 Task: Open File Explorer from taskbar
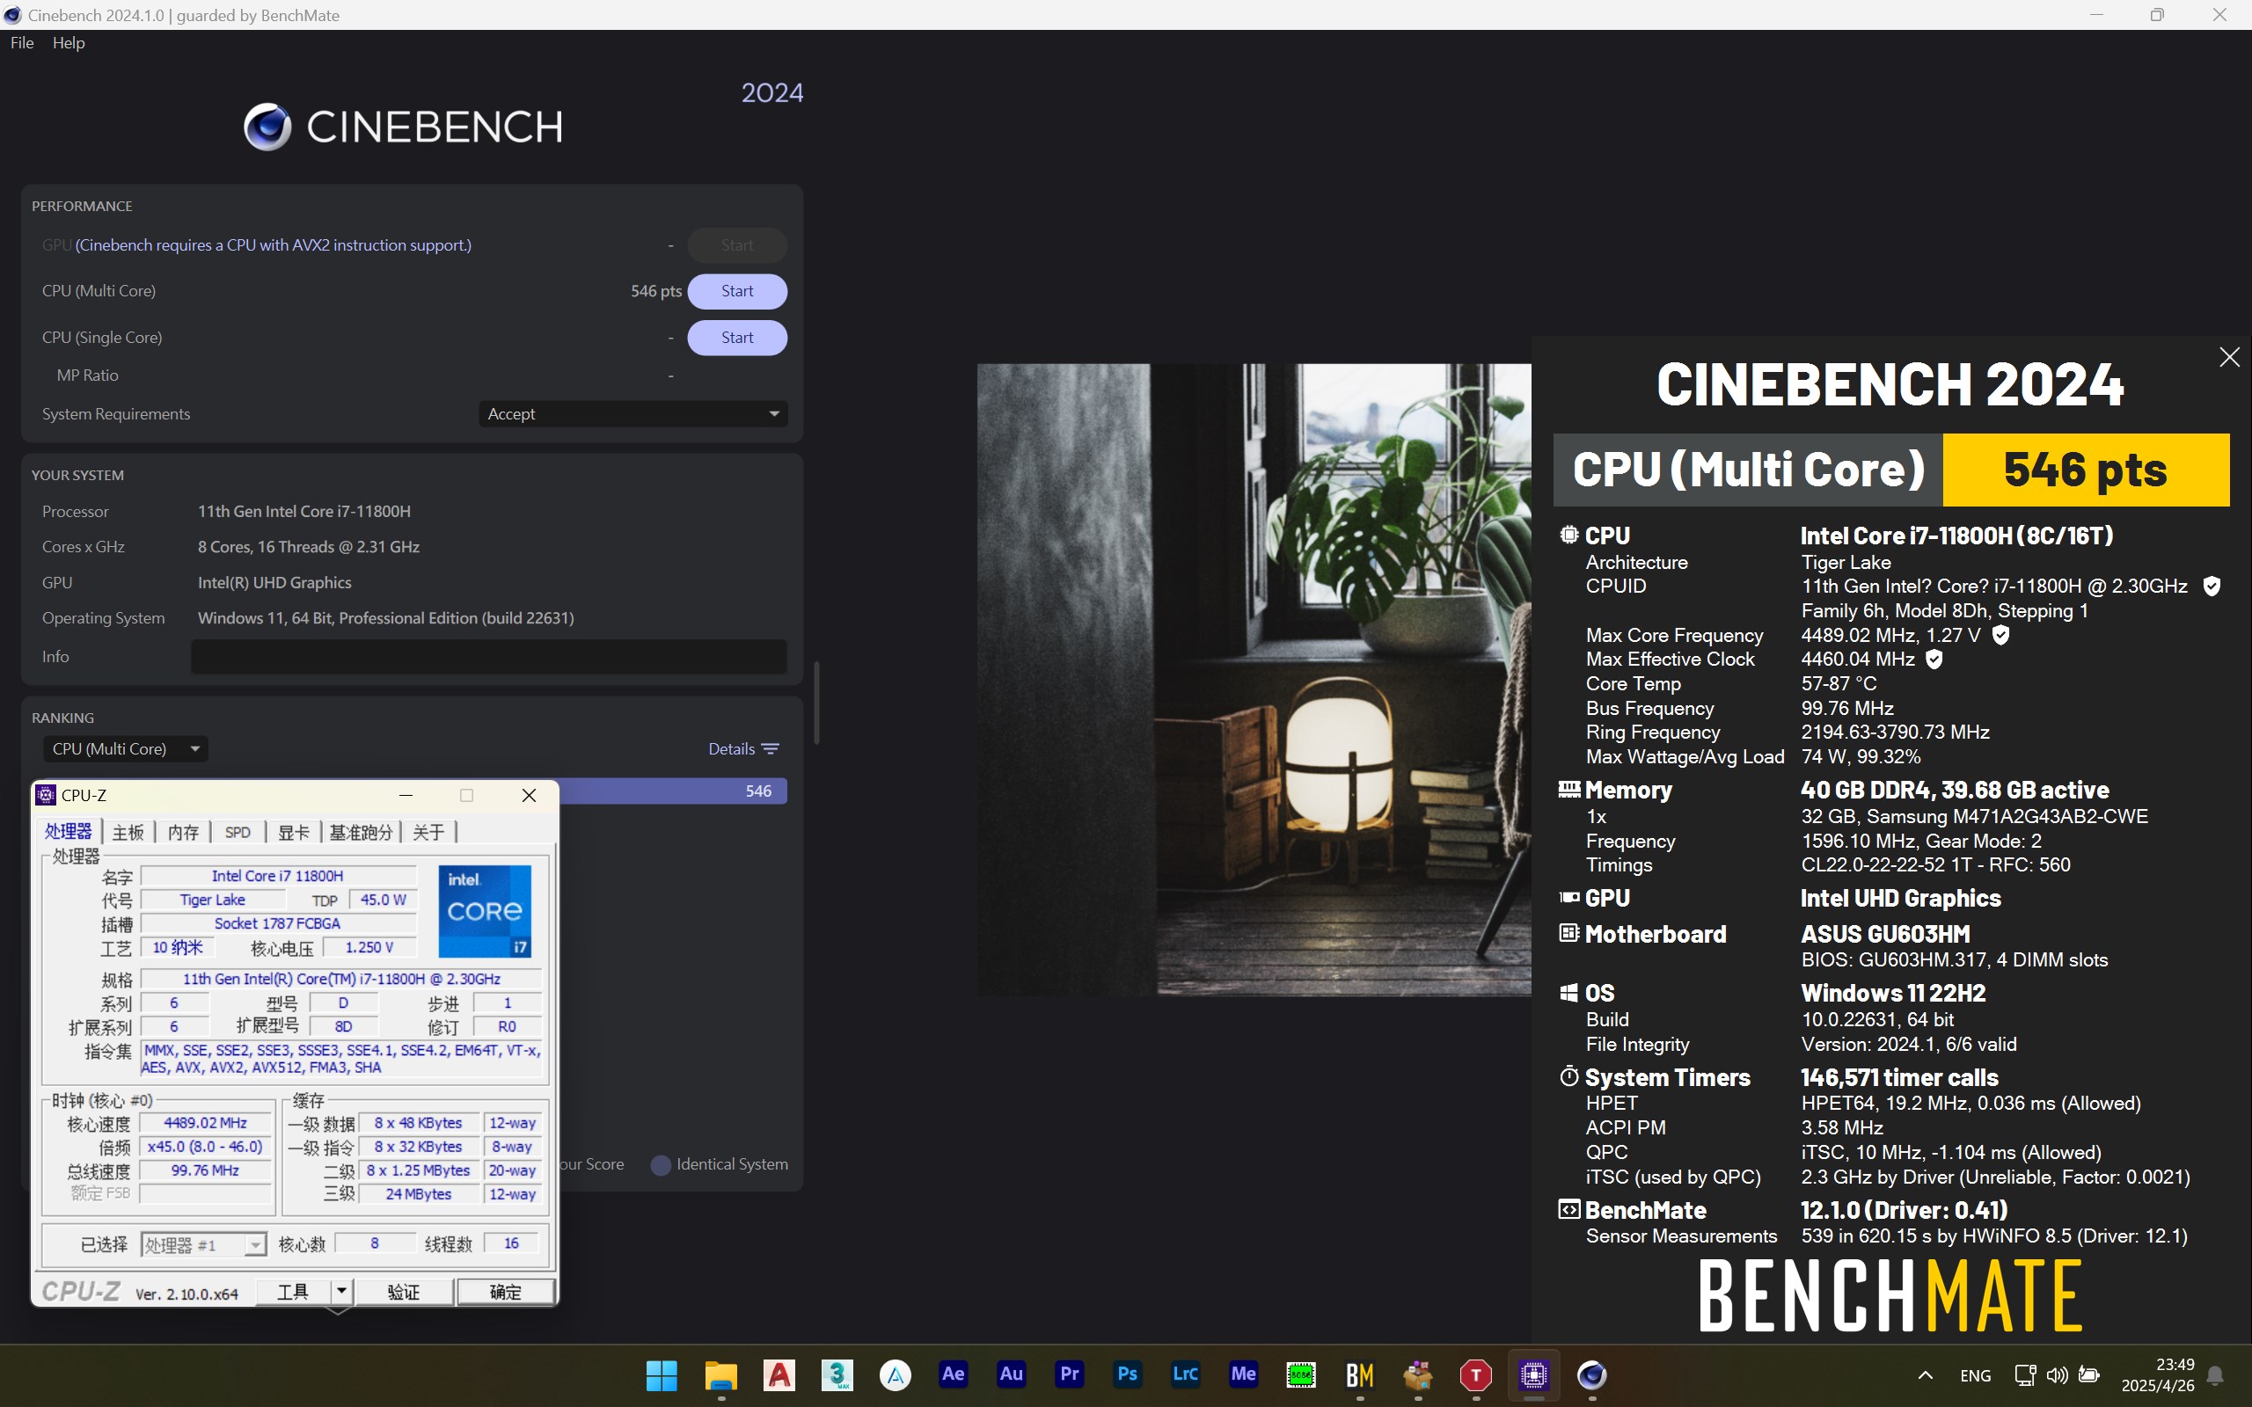(x=720, y=1374)
